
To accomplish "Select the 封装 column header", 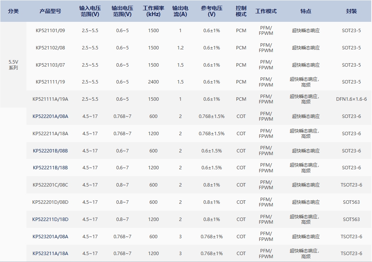I will click(351, 11).
